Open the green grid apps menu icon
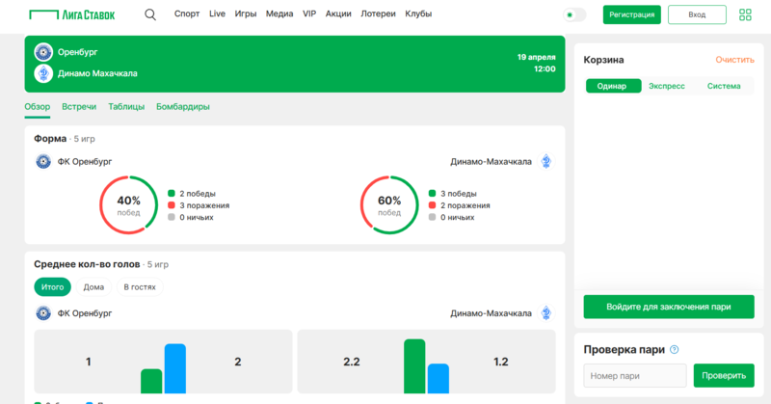This screenshot has width=771, height=404. tap(745, 14)
